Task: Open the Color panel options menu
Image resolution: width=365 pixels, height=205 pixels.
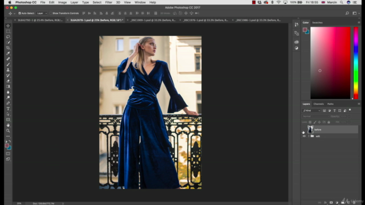Action: 359,23
